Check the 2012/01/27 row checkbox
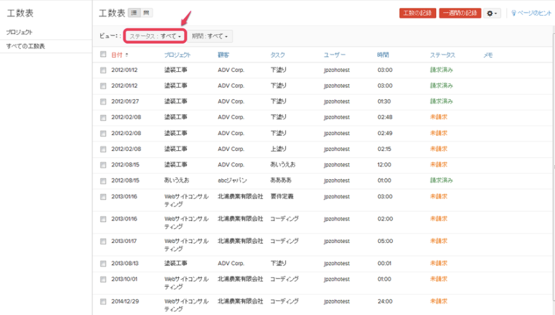This screenshot has width=555, height=315. [103, 102]
